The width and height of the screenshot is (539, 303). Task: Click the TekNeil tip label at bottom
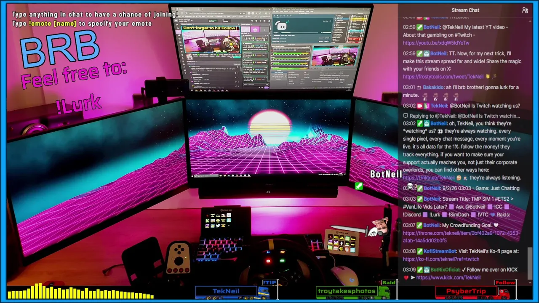[226, 291]
